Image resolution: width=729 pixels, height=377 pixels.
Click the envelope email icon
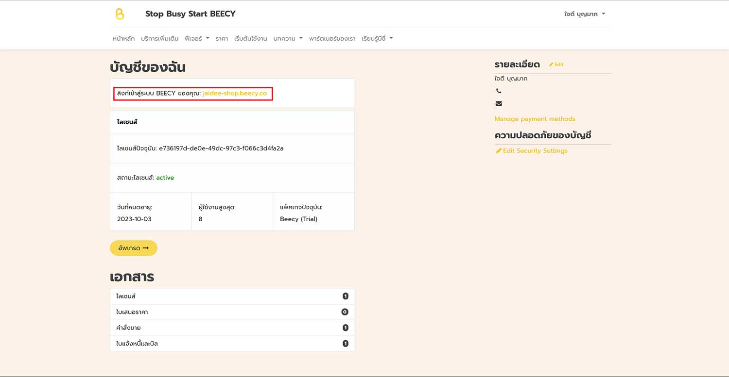tap(499, 103)
